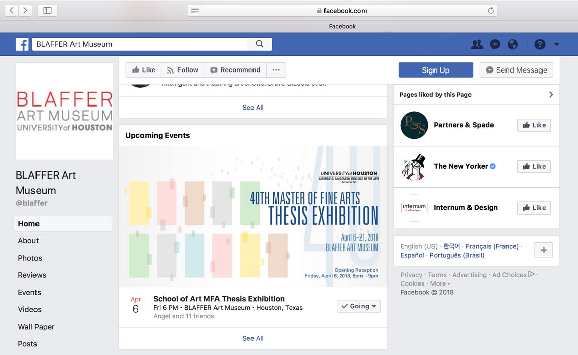Click the Send Message button

tap(516, 70)
